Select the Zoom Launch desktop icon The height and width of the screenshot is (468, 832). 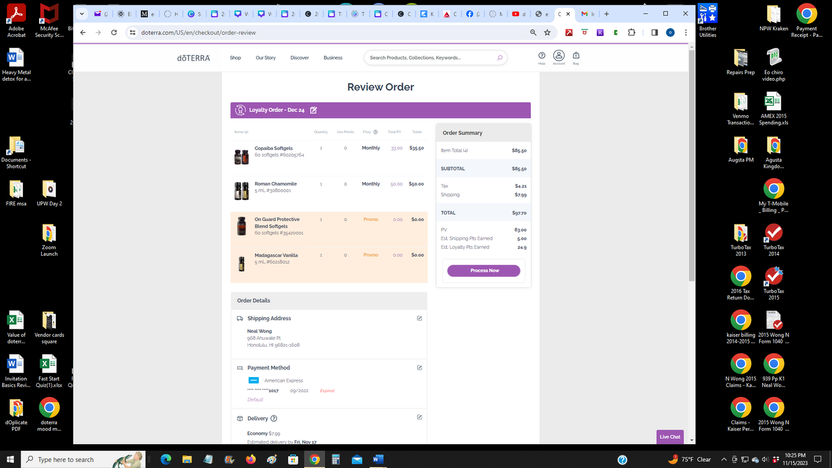[x=49, y=240]
